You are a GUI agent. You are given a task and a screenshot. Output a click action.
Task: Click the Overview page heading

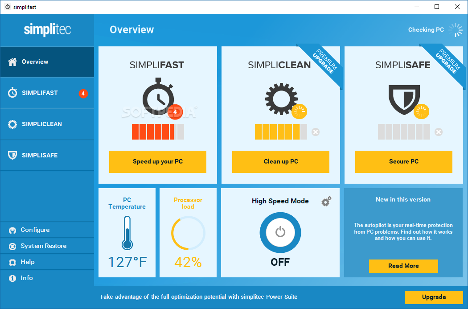point(131,30)
